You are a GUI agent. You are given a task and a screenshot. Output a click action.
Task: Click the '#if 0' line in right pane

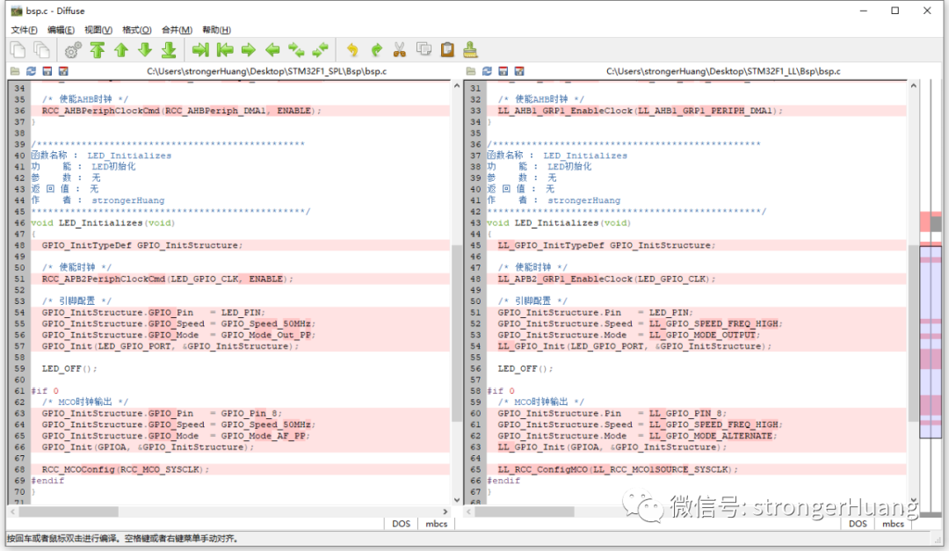[x=501, y=391]
